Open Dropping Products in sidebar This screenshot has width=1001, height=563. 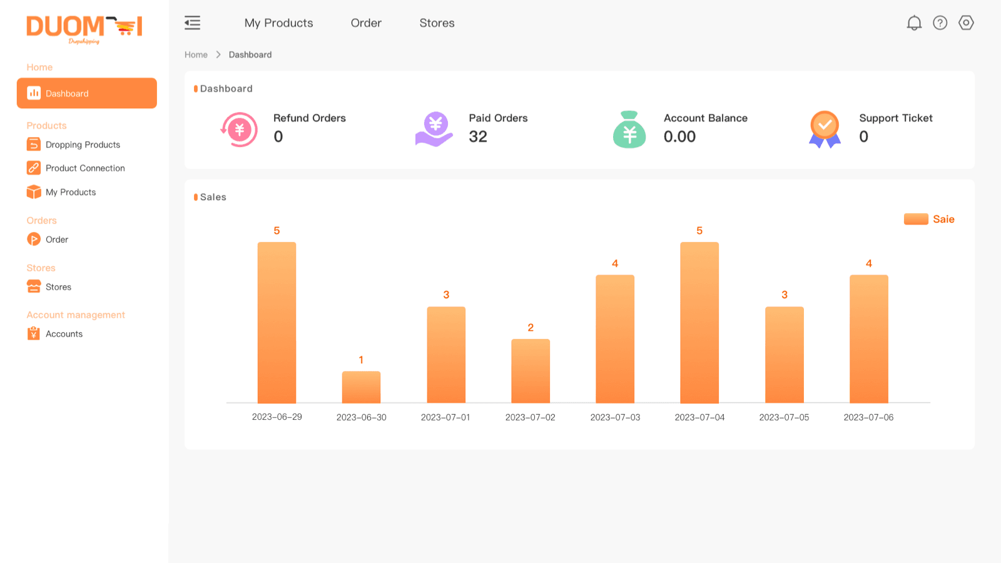pos(83,145)
